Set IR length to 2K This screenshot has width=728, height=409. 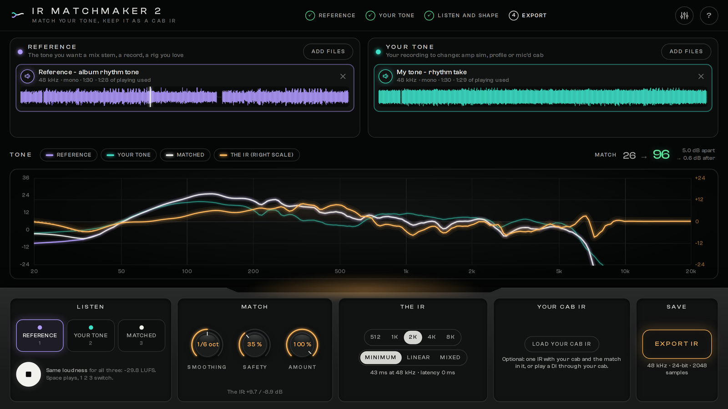pyautogui.click(x=413, y=337)
